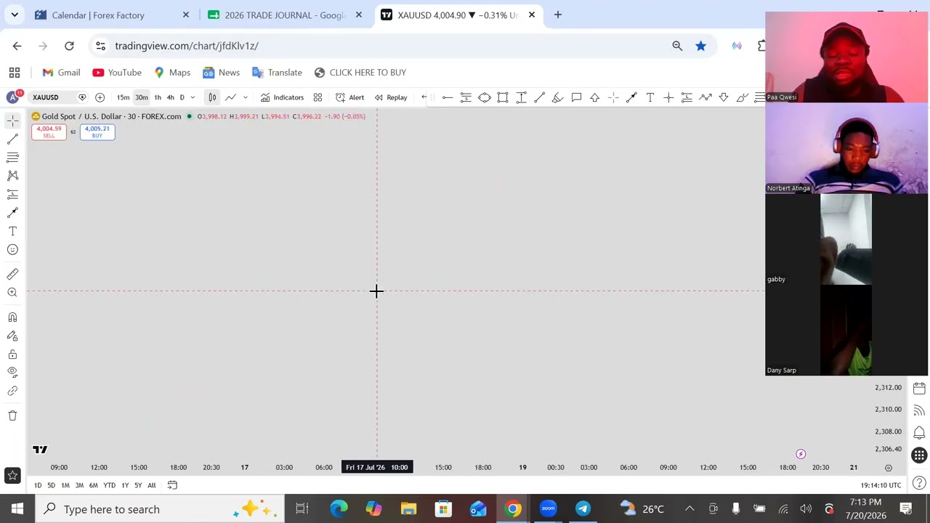Select arrow up marker in favorites toolbar
930x523 pixels.
point(594,97)
